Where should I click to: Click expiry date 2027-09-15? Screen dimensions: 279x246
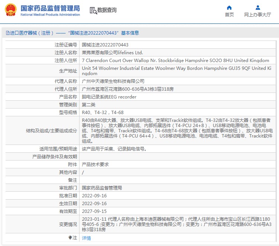(94, 211)
